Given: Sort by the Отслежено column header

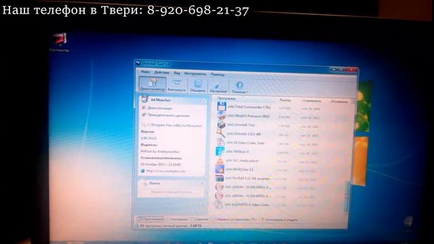Looking at the screenshot, I should click(x=339, y=102).
